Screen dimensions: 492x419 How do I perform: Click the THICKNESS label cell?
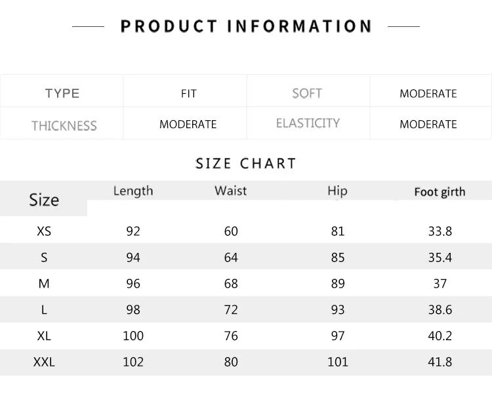pos(64,125)
